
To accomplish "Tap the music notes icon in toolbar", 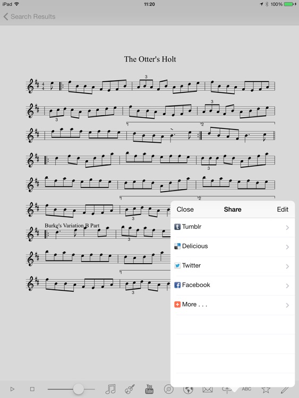I will coord(110,389).
